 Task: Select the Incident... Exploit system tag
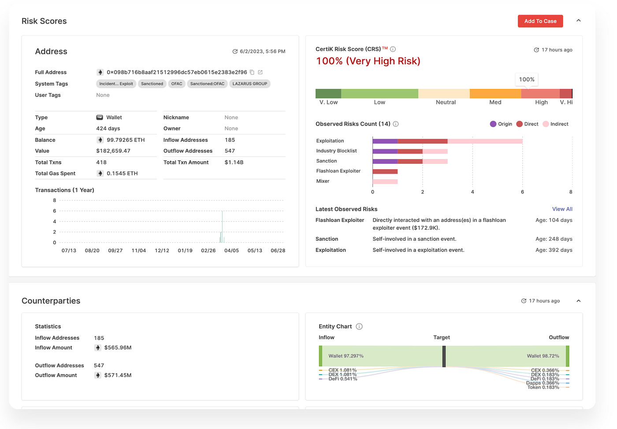(116, 84)
